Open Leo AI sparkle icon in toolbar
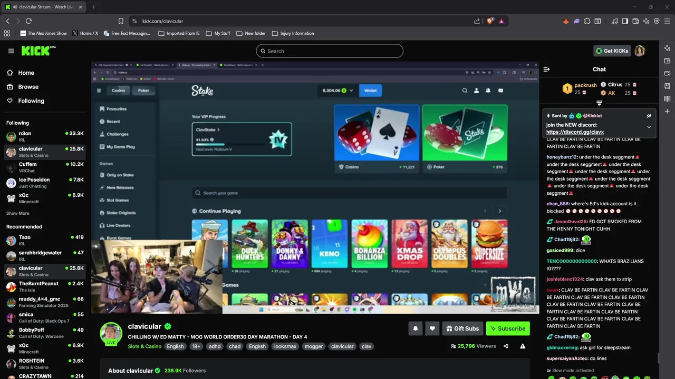This screenshot has width=675, height=379. [x=646, y=21]
